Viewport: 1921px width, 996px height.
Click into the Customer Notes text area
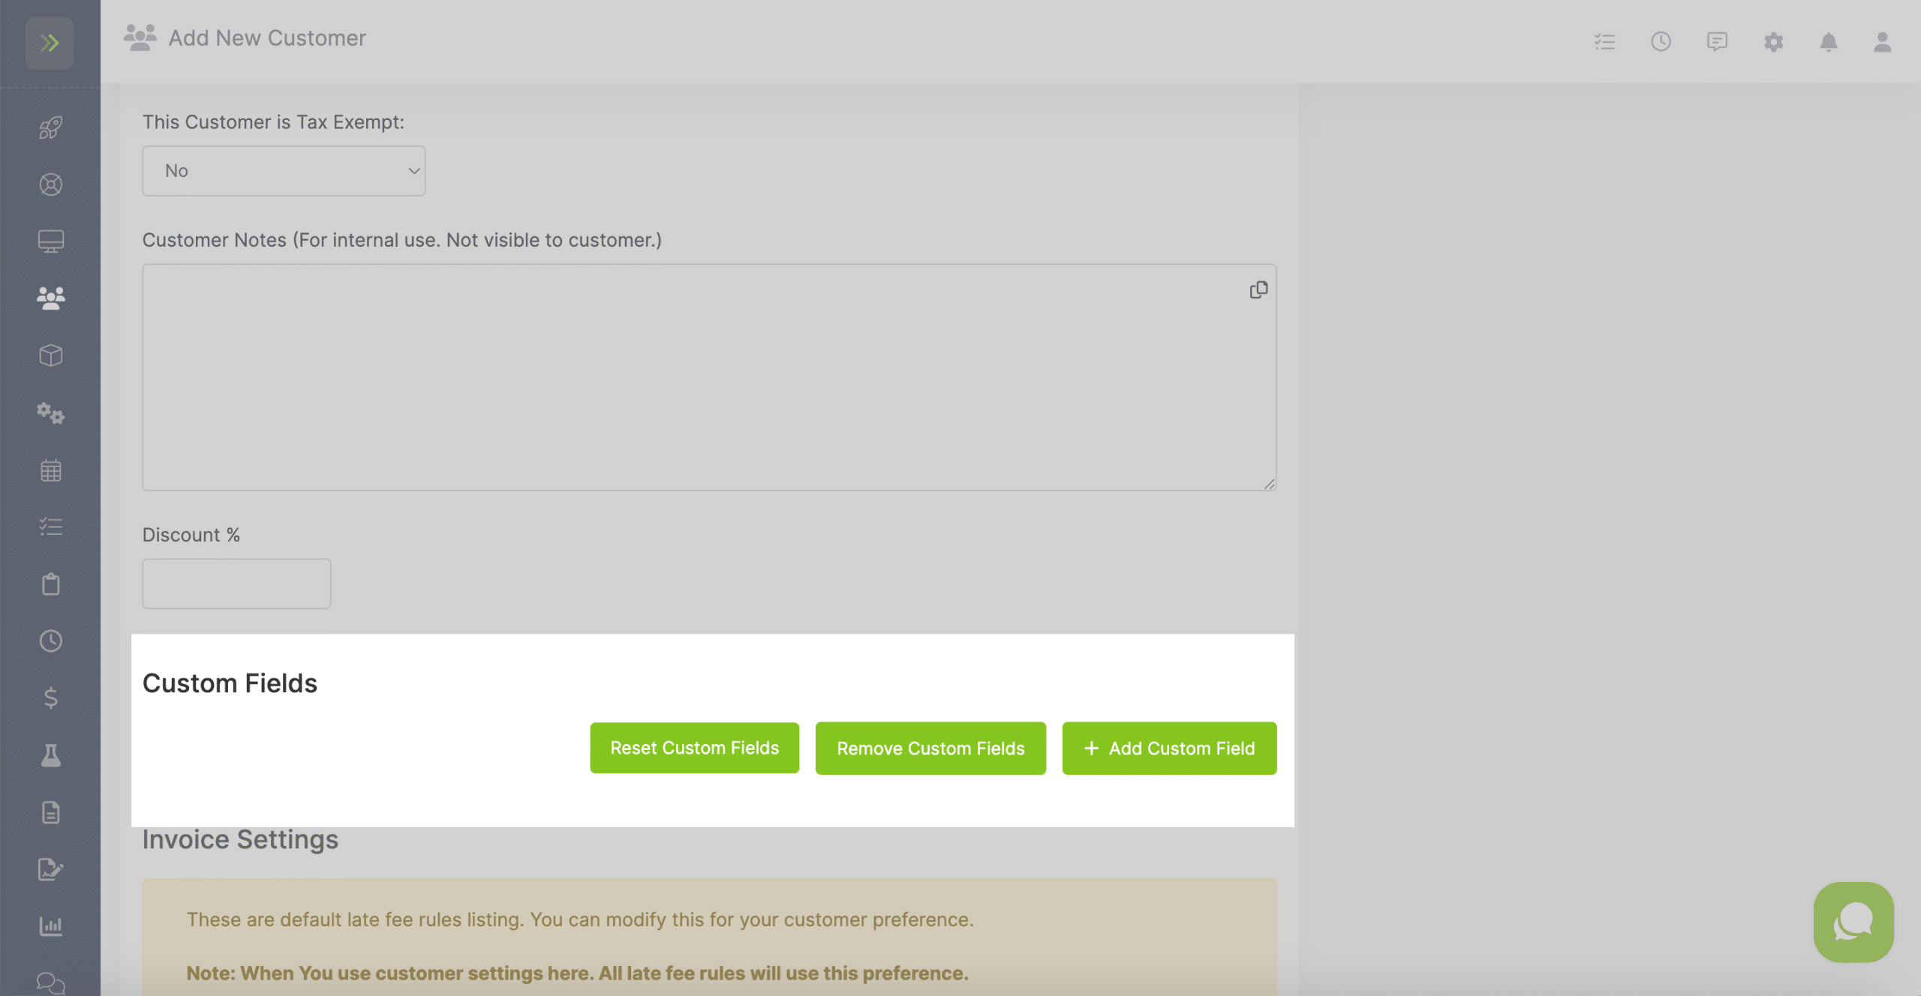coord(709,377)
